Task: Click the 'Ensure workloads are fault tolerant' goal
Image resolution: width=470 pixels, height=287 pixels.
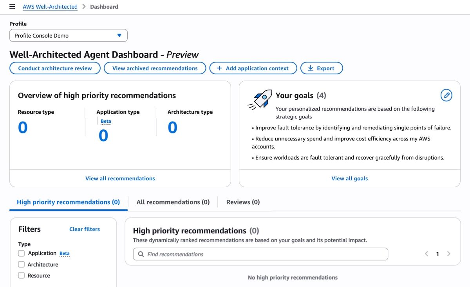Action: 348,158
